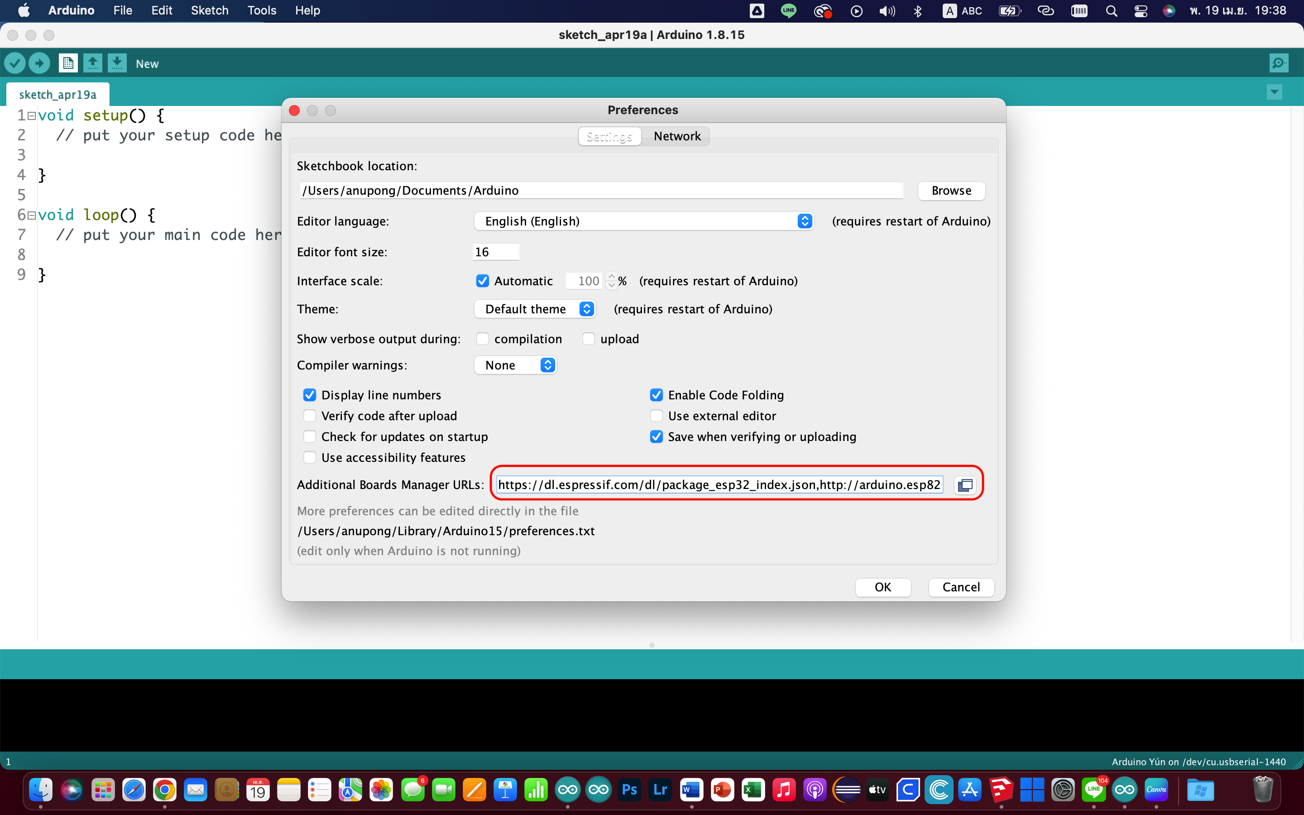
Task: Open the Arduino application menu
Action: 71,11
